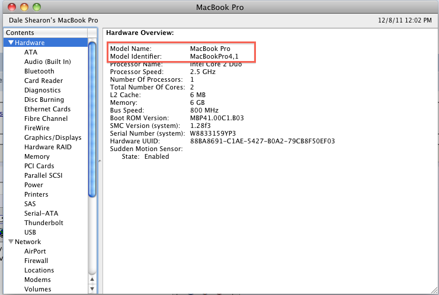Click the 6 MB L2 cache value

point(198,95)
